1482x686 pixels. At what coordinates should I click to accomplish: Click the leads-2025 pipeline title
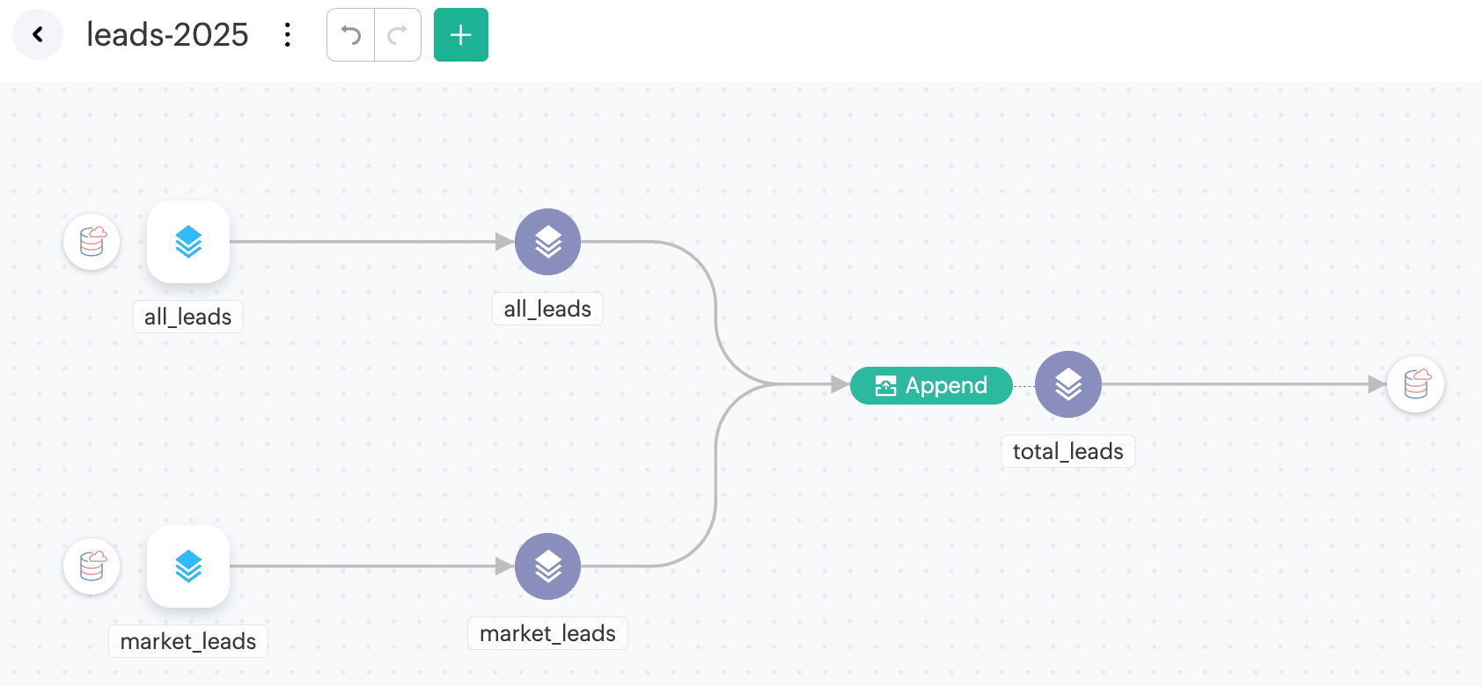pyautogui.click(x=167, y=34)
